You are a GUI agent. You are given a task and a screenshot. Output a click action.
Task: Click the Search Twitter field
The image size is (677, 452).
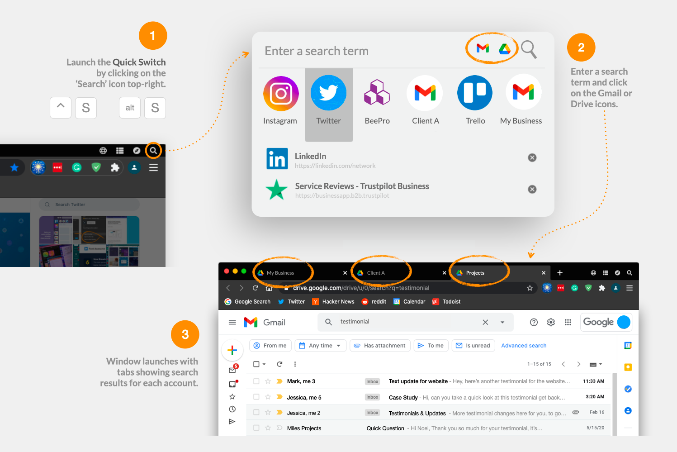(x=90, y=205)
